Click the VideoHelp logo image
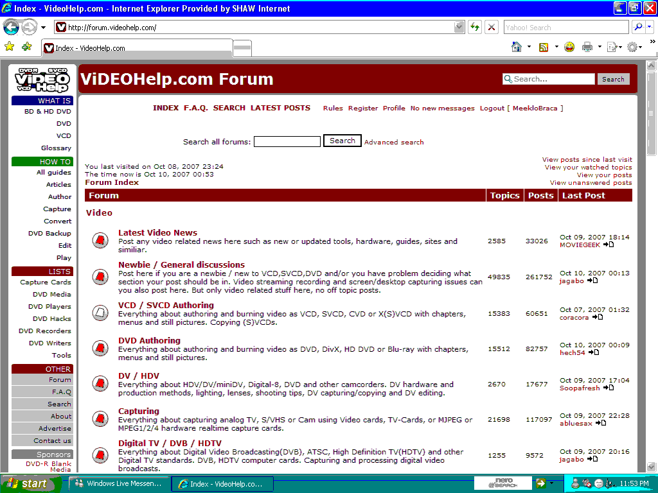 [42, 79]
